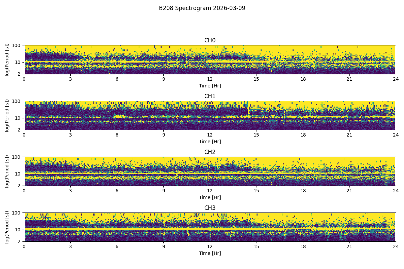Click the 21 hour tick on CH0 axis
The height and width of the screenshot is (269, 404).
click(349, 79)
